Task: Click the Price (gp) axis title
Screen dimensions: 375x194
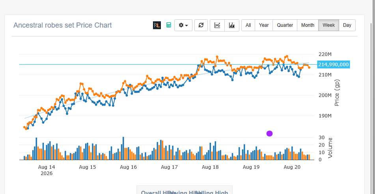Action: [x=337, y=93]
